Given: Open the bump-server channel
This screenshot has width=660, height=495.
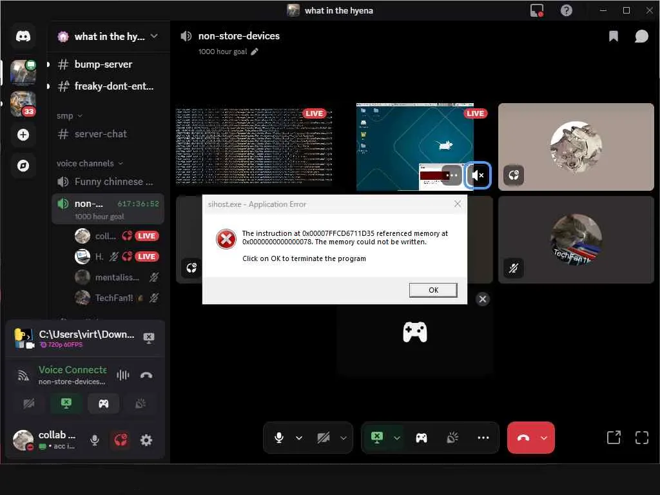Looking at the screenshot, I should (x=108, y=64).
